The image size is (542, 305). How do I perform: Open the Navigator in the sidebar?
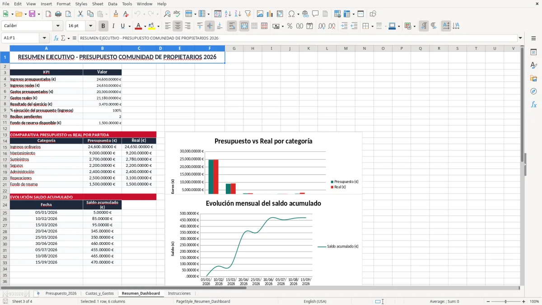click(x=533, y=91)
